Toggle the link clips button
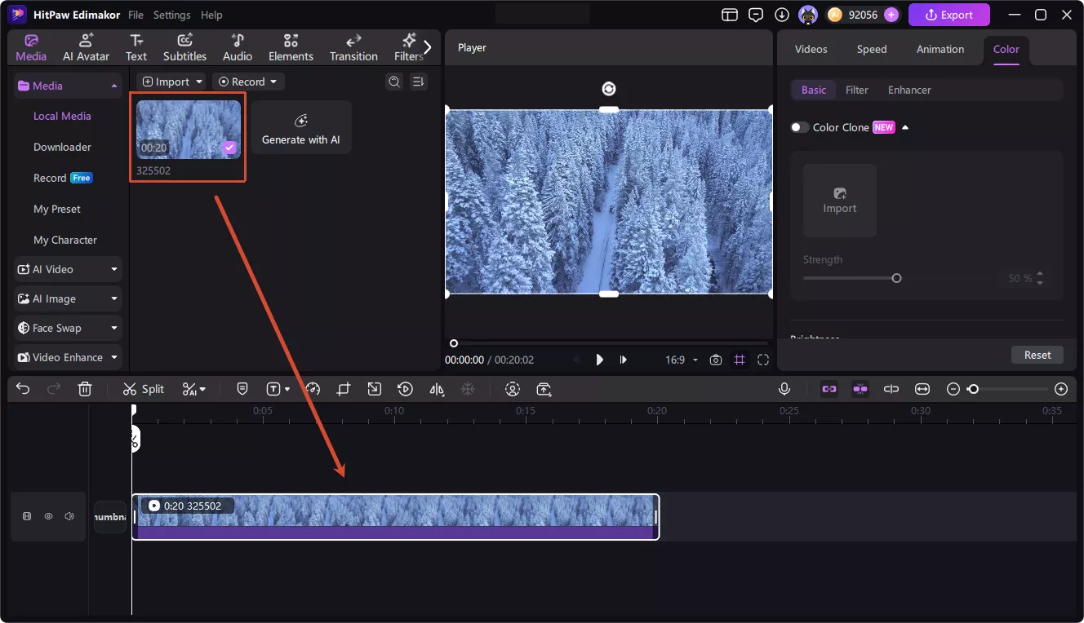 coord(829,389)
